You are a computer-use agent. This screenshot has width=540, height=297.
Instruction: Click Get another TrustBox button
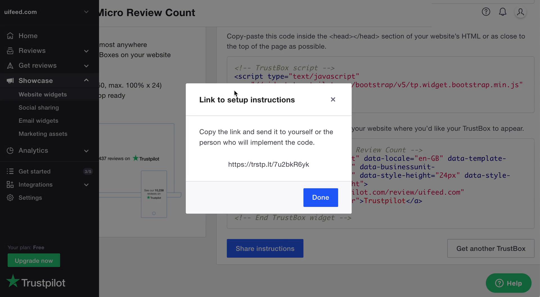[x=491, y=248]
